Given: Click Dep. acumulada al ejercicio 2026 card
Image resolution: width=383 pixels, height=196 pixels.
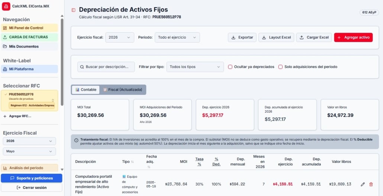Looking at the screenshot, I should coord(287,115).
